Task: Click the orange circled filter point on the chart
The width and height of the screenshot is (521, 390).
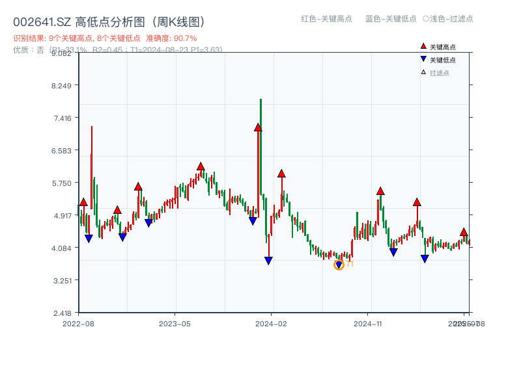Action: (339, 264)
